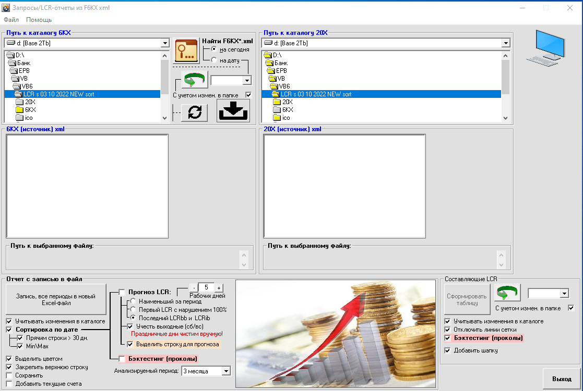Click the working days value field

click(206, 287)
